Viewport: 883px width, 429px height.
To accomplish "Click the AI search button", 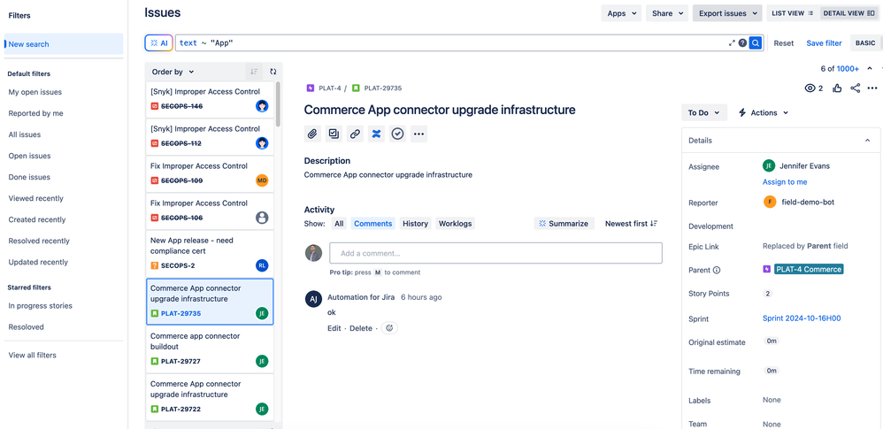I will [158, 42].
